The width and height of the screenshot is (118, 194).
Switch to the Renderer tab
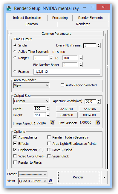click(83, 24)
